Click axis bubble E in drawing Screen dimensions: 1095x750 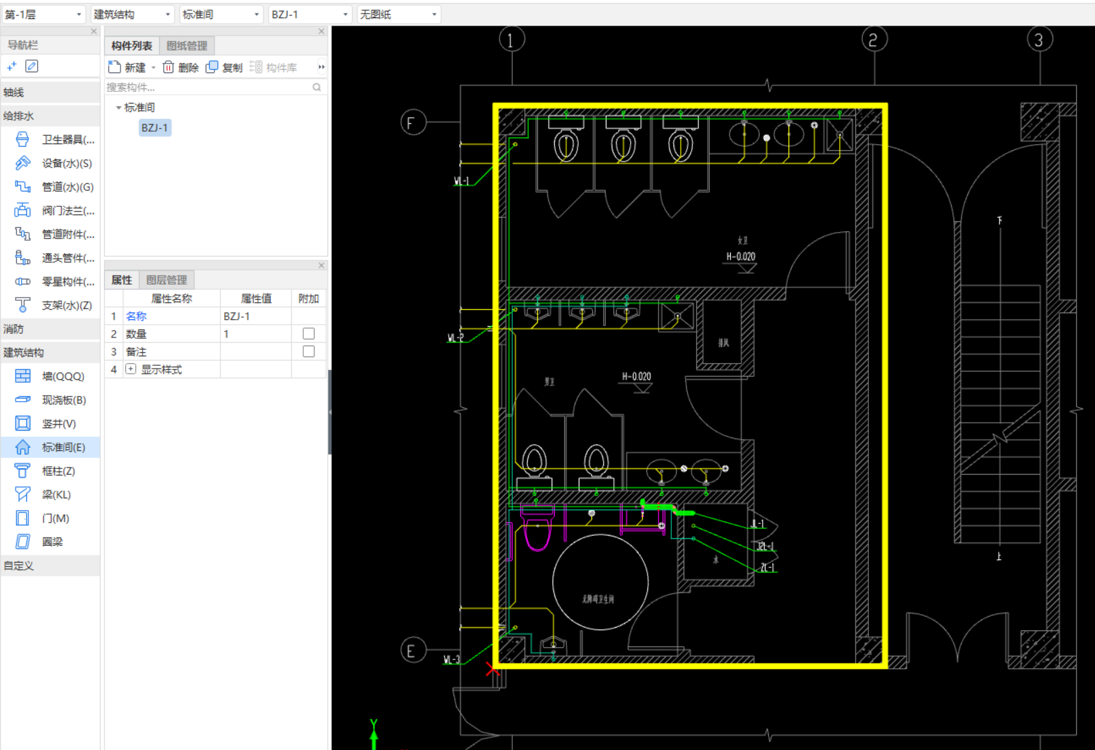[413, 651]
